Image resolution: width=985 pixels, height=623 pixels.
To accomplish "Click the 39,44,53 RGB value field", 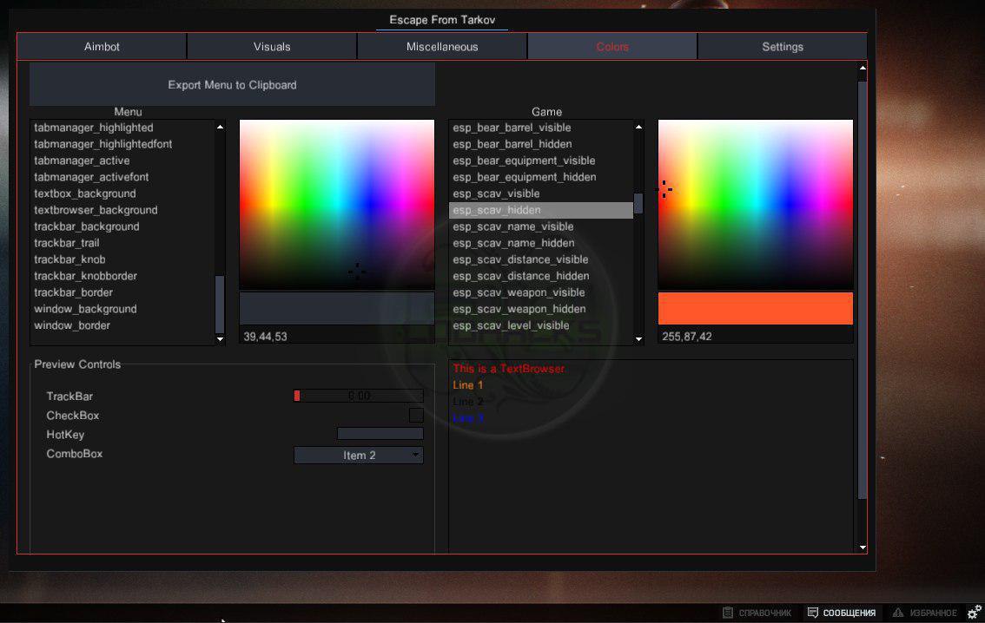I will [x=337, y=337].
